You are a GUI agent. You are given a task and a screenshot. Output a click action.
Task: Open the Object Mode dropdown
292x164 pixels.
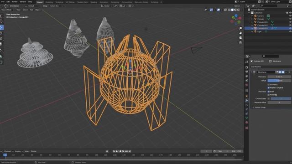click(7, 10)
